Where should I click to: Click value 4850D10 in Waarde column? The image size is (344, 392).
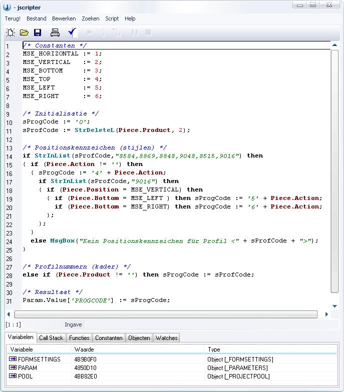[85, 368]
